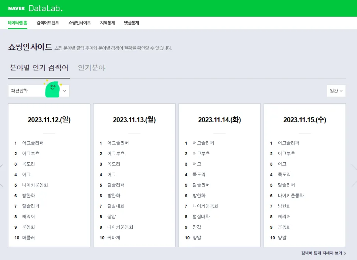Click 어그슬리퍼 in the 2023.11.12 list

[33, 143]
